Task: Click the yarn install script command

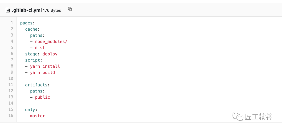Action: click(45, 66)
